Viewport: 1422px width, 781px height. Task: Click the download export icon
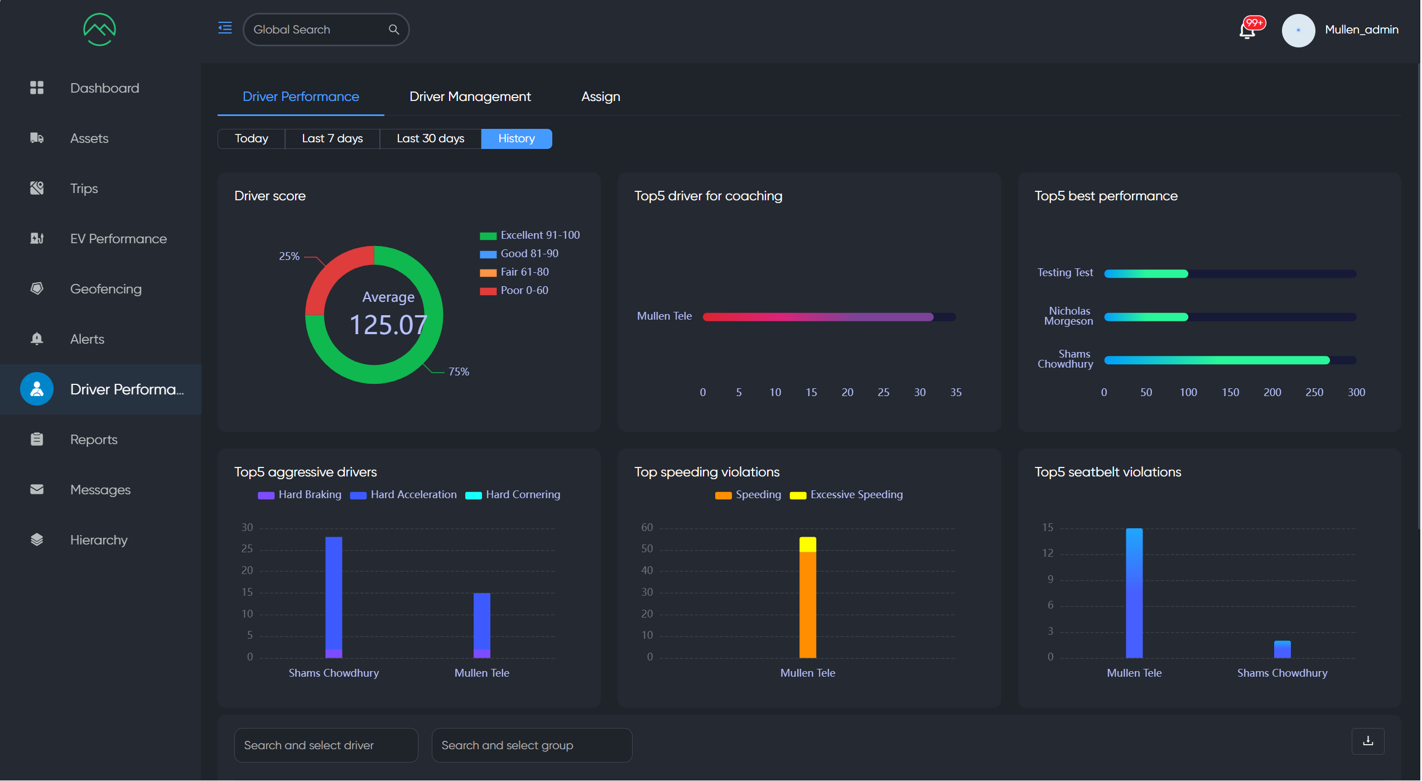(x=1367, y=741)
